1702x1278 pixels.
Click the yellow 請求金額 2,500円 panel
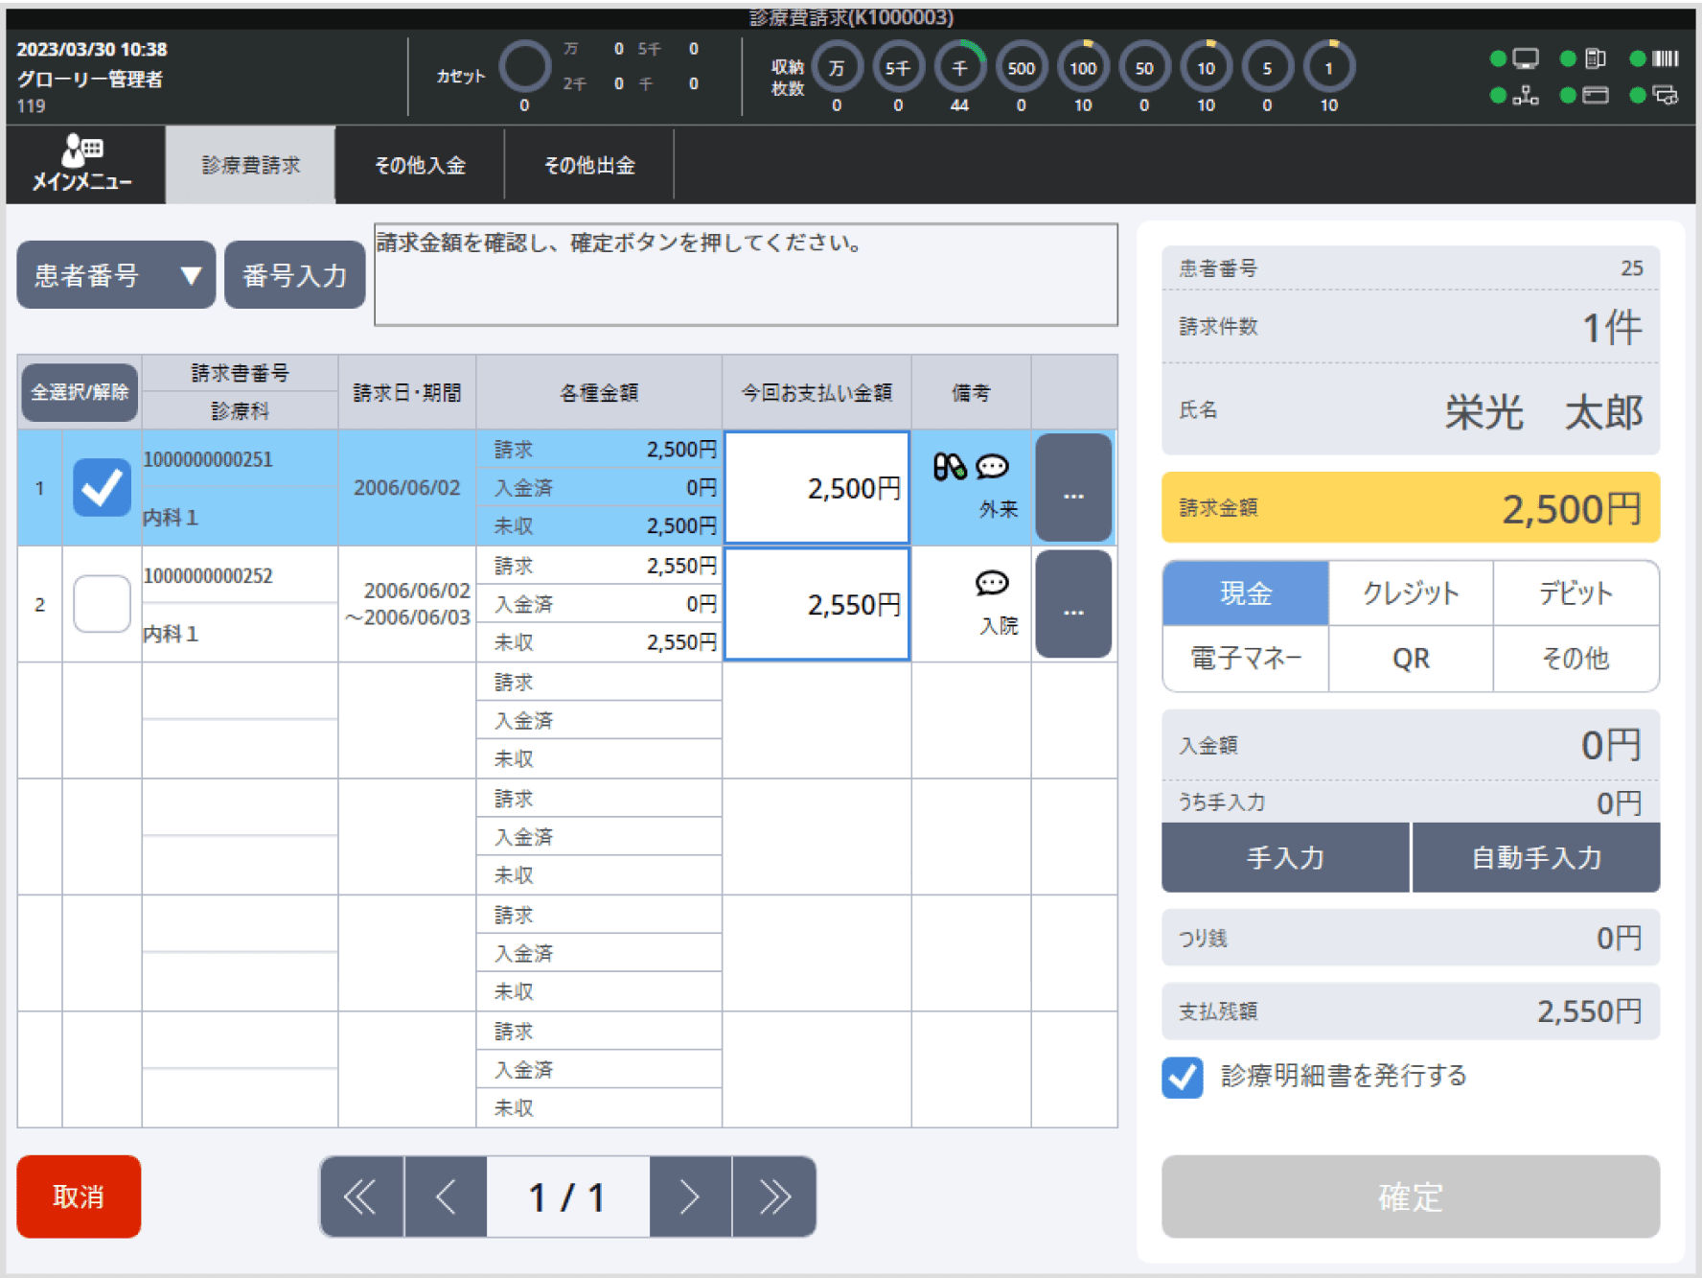point(1411,508)
